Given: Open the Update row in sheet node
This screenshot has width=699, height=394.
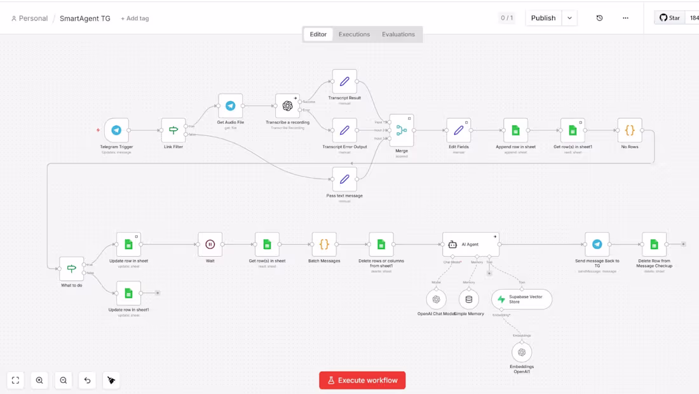Looking at the screenshot, I should 129,244.
